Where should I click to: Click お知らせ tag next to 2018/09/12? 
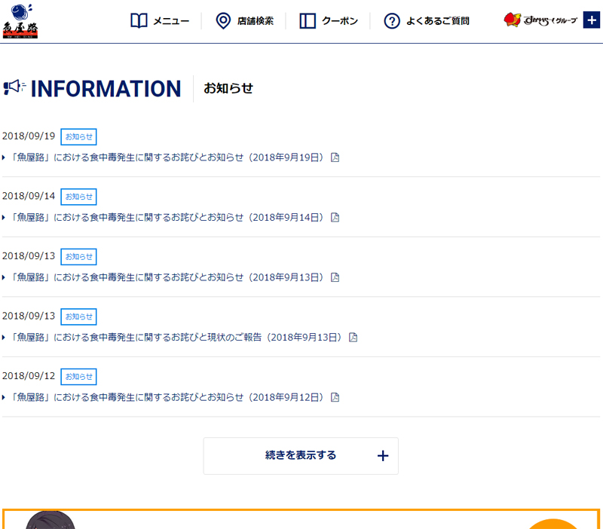click(x=78, y=377)
